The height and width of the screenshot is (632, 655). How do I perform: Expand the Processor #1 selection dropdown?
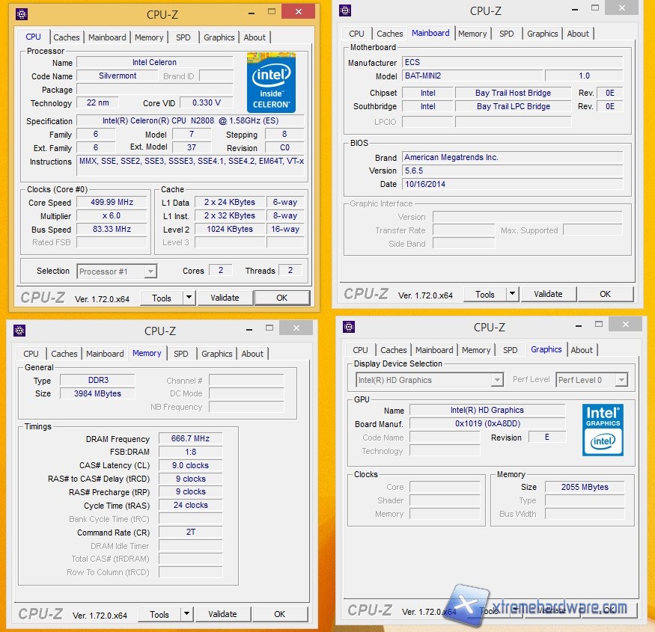point(150,271)
